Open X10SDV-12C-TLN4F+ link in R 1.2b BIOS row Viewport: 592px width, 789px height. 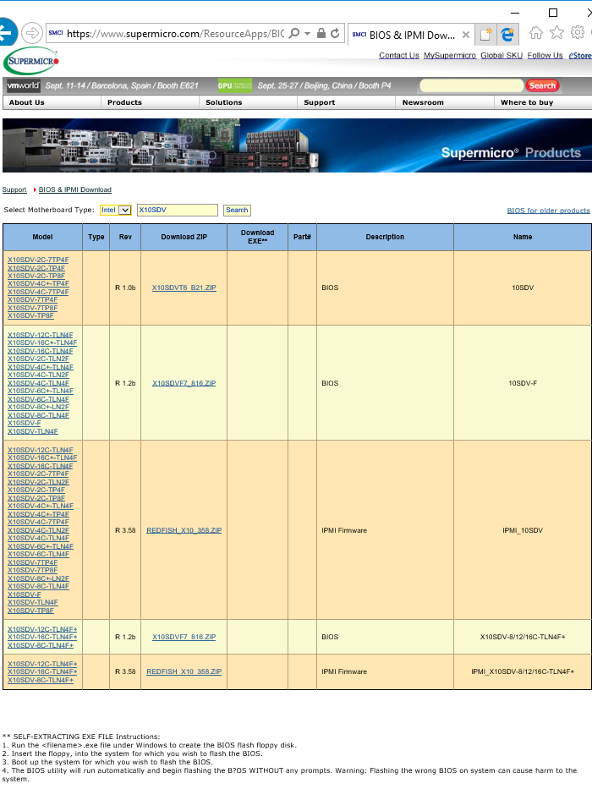point(42,629)
